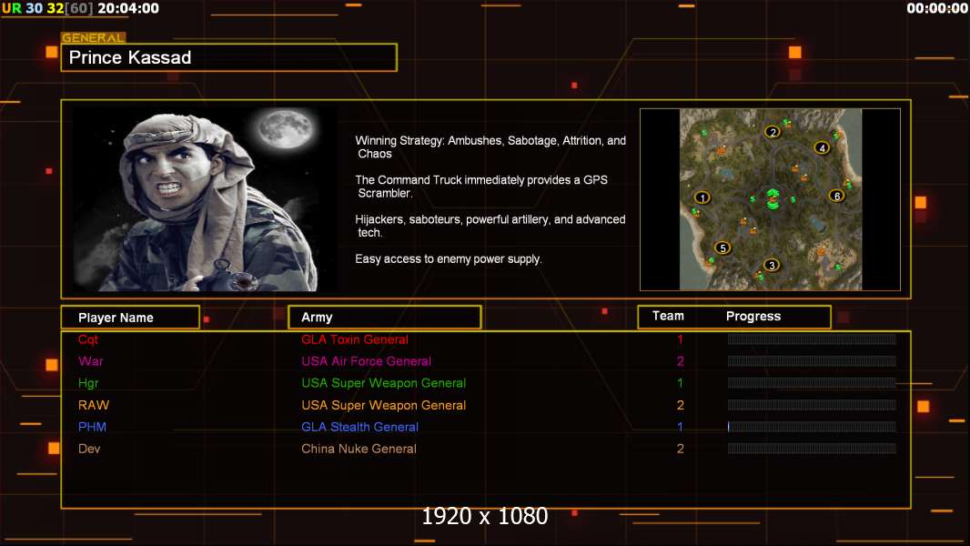Image resolution: width=970 pixels, height=546 pixels.
Task: Click team number for Hgr
Action: click(680, 383)
